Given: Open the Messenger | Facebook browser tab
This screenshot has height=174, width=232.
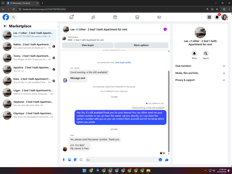Looking at the screenshot, I should coord(22,3).
